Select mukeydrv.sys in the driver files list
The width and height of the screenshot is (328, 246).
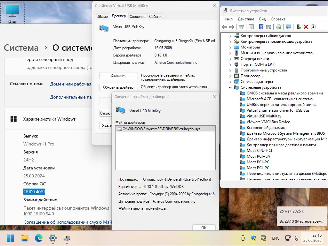pos(165,129)
